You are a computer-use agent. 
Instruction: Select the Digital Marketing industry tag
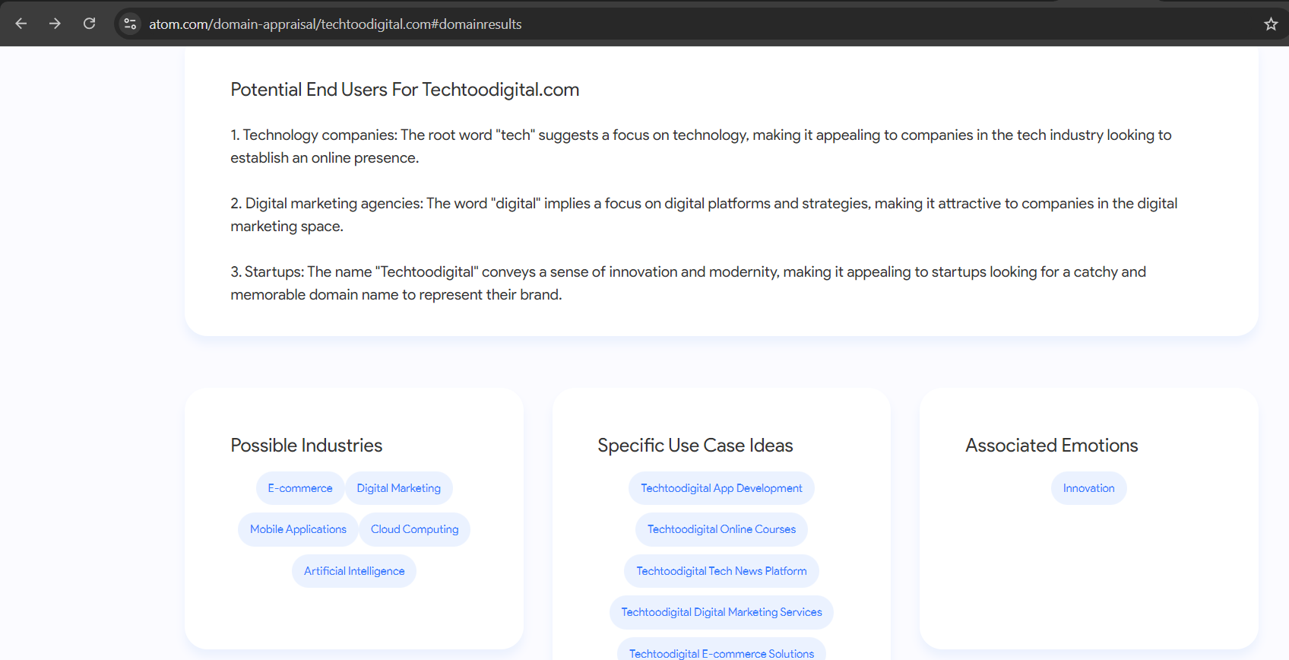(x=398, y=488)
